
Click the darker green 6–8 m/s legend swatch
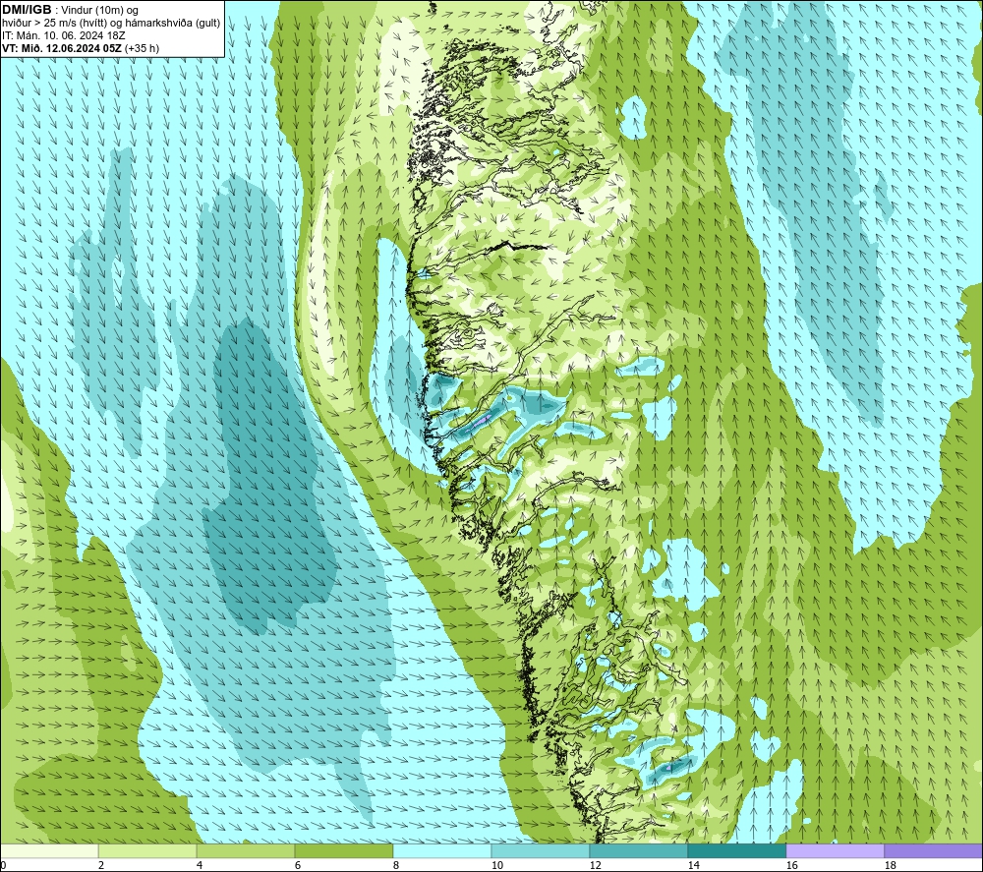(x=343, y=850)
